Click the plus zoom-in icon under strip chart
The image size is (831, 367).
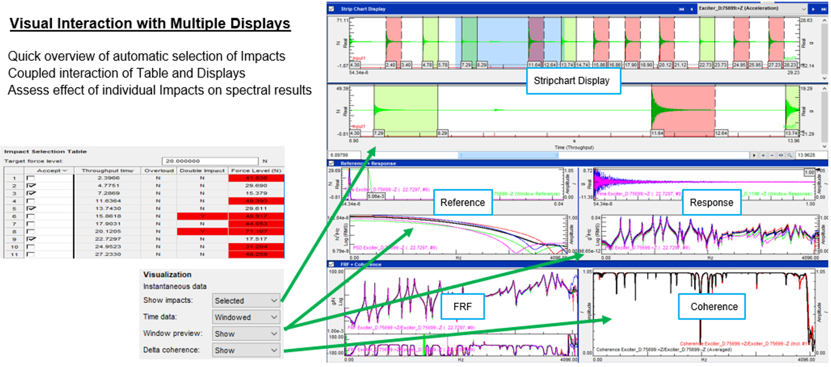[x=763, y=155]
